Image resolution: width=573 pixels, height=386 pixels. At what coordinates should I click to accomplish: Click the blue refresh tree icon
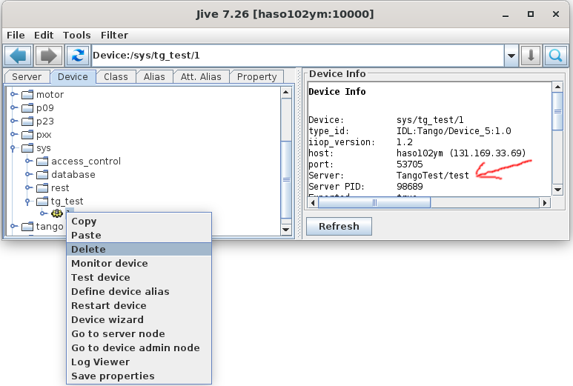click(78, 56)
